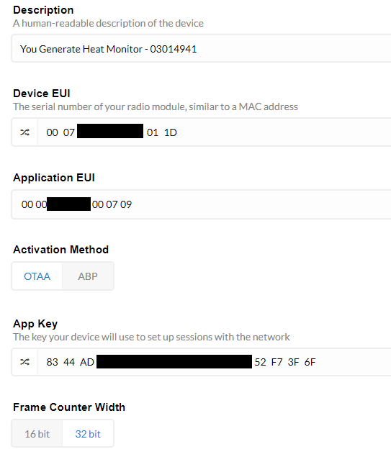
Task: Click the App Key bytes '83 44 AD'
Action: click(x=70, y=362)
